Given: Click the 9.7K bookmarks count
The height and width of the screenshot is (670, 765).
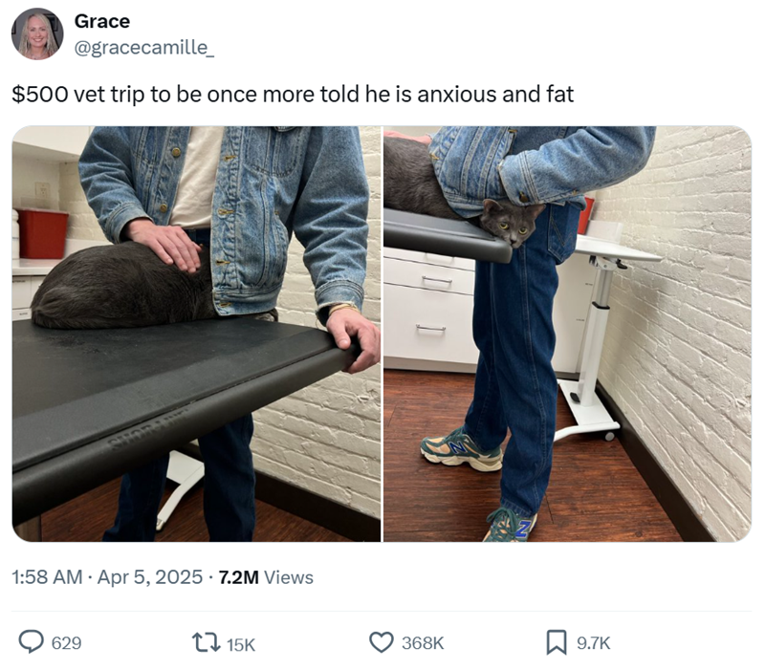Looking at the screenshot, I should coord(593,643).
